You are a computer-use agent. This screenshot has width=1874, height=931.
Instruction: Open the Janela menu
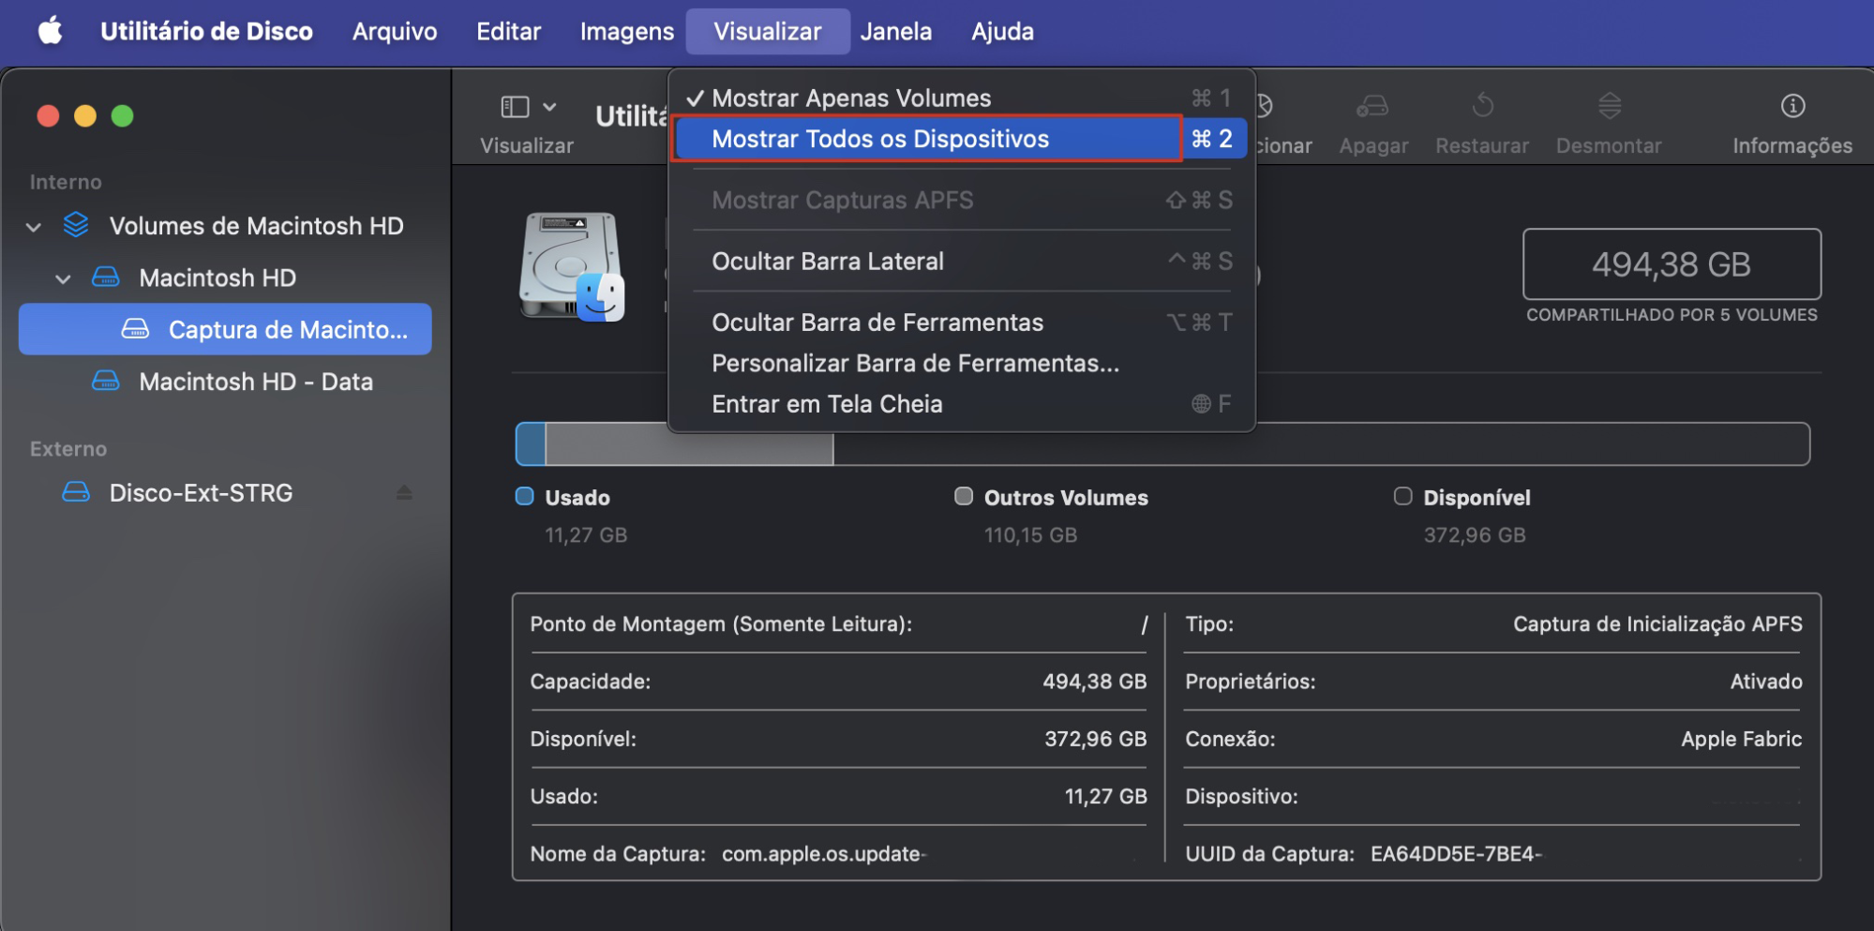(896, 31)
